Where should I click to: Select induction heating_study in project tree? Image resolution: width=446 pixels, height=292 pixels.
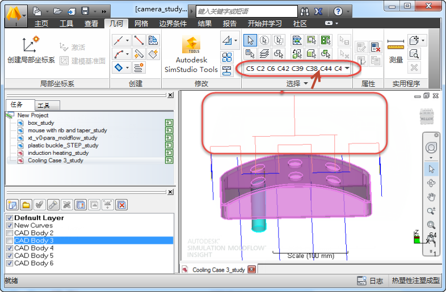58,153
